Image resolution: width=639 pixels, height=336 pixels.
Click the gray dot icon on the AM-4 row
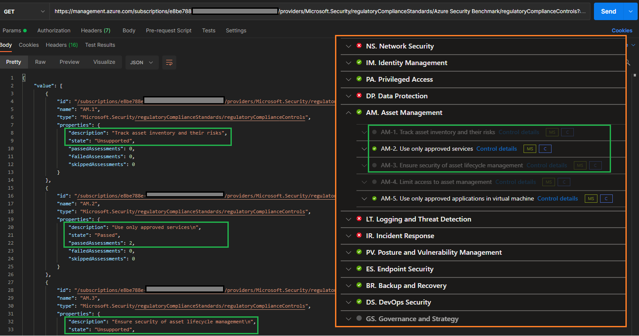(375, 182)
